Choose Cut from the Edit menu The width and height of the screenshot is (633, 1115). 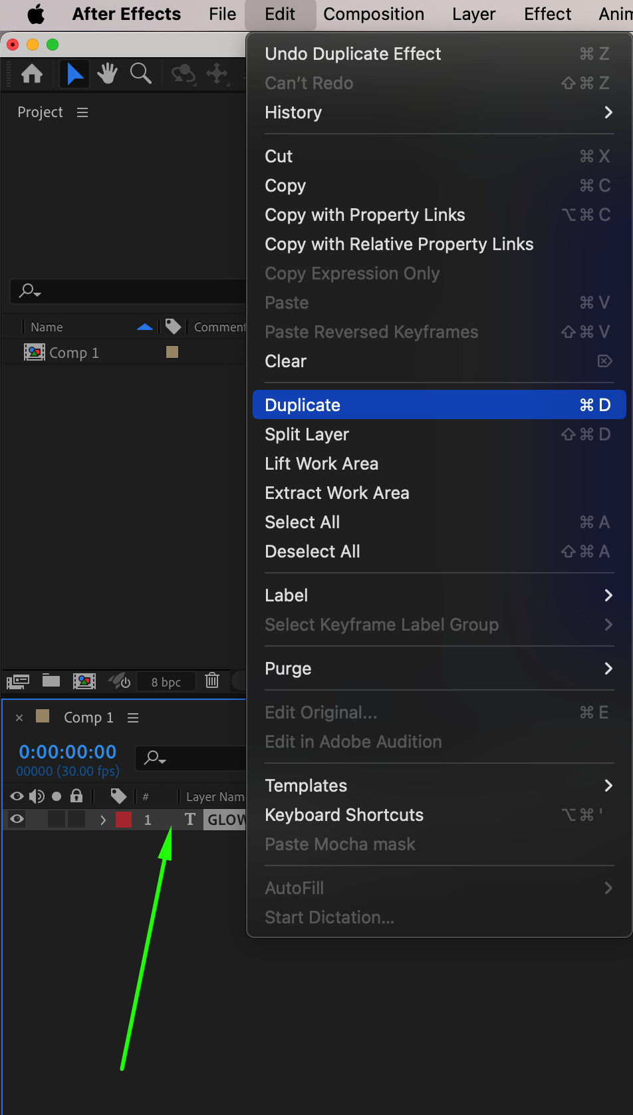coord(439,156)
